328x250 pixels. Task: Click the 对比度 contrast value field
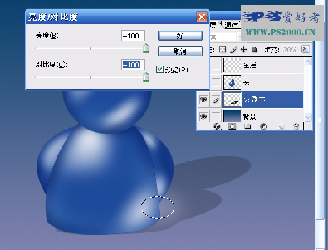click(x=133, y=65)
